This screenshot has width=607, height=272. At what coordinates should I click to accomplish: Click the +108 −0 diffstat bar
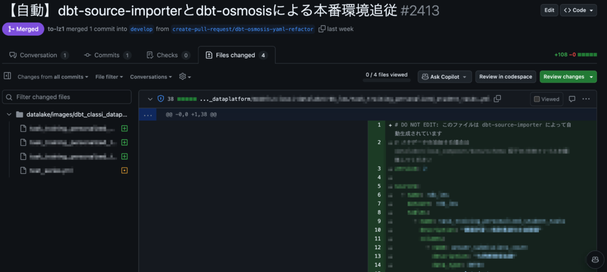576,55
